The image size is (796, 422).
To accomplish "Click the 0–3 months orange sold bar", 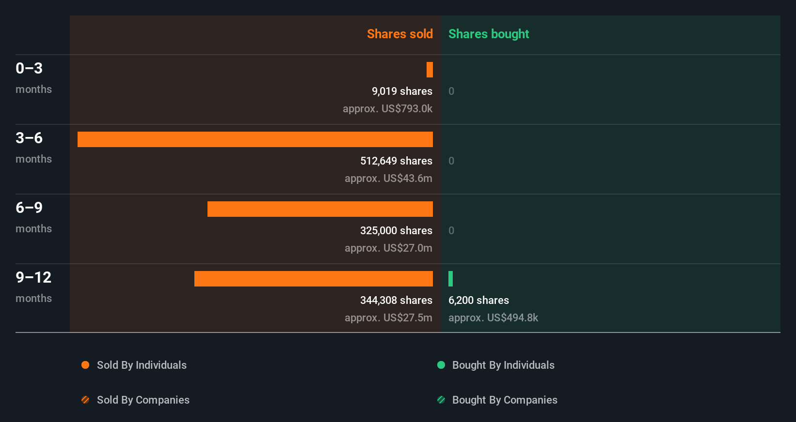I will point(430,70).
